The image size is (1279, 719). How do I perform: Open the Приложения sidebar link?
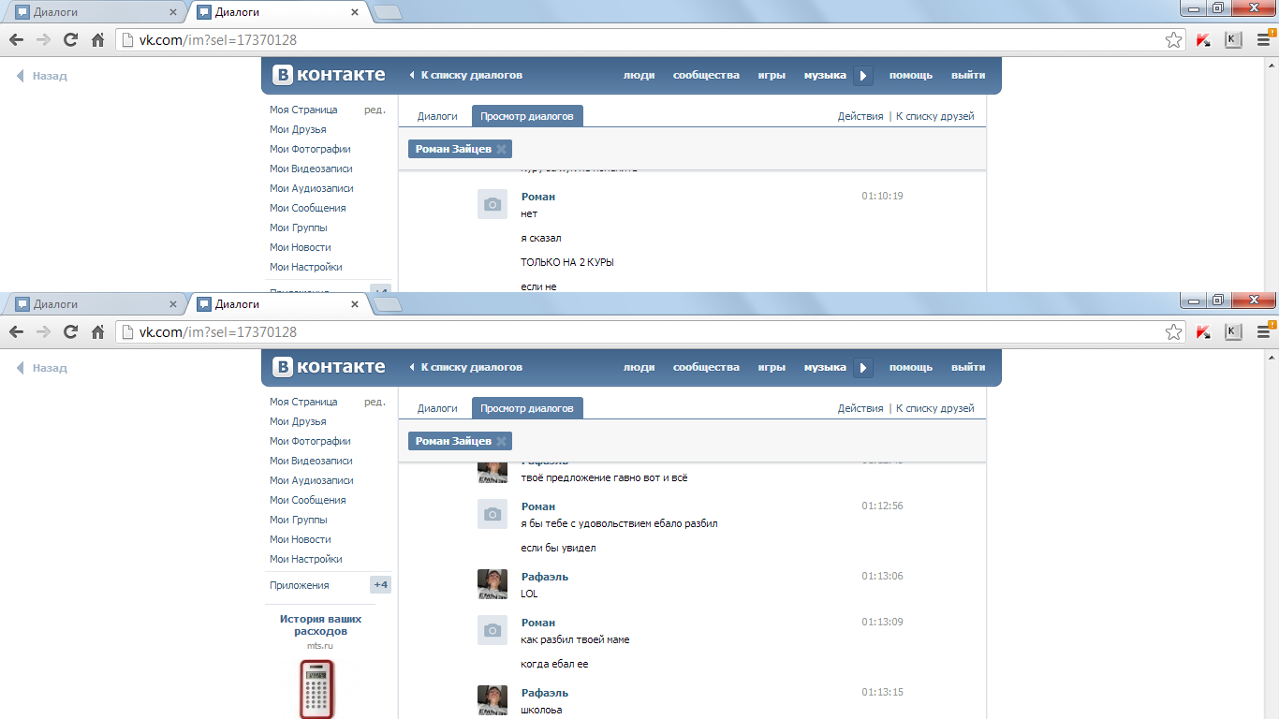300,585
